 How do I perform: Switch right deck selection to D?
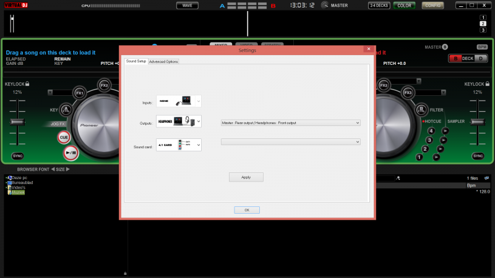(481, 59)
